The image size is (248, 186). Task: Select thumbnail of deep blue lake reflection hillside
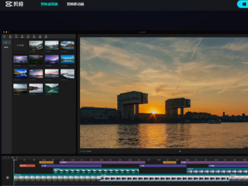click(20, 74)
